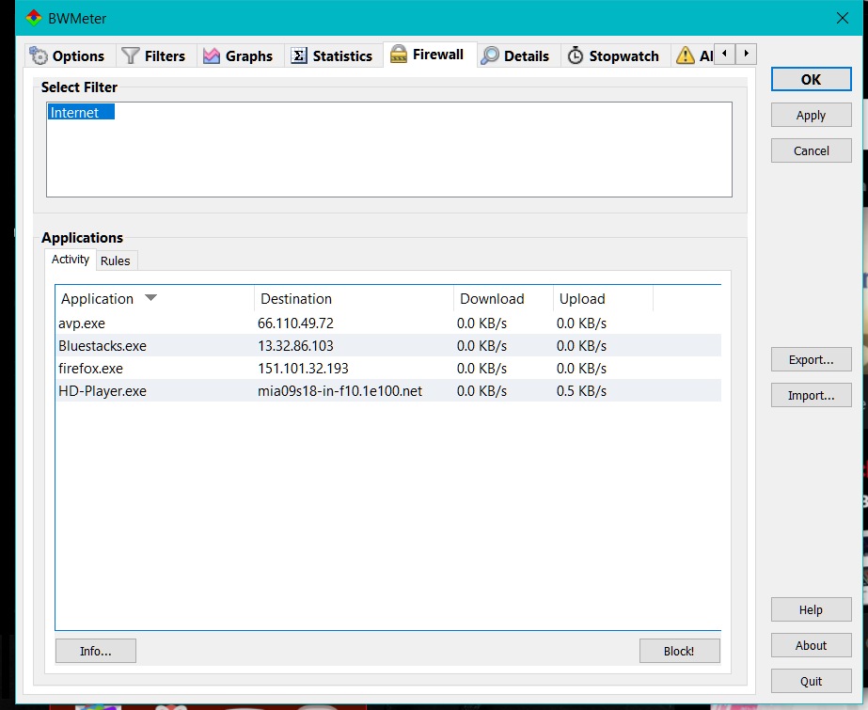
Task: Switch to the Rules sub-tab
Action: pyautogui.click(x=115, y=260)
